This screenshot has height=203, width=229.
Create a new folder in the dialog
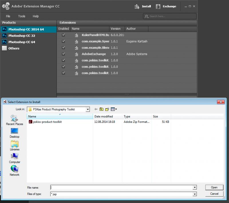coord(107,109)
